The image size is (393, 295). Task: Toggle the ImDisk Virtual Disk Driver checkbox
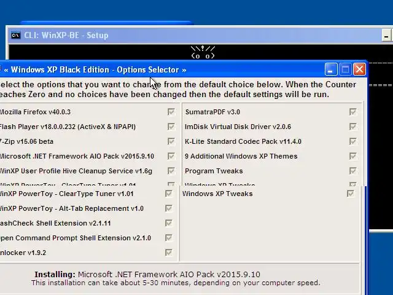pyautogui.click(x=353, y=127)
